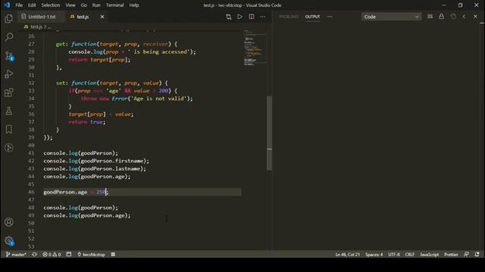
Task: Click console.log(goodPerson.firstname) line
Action: pos(96,161)
